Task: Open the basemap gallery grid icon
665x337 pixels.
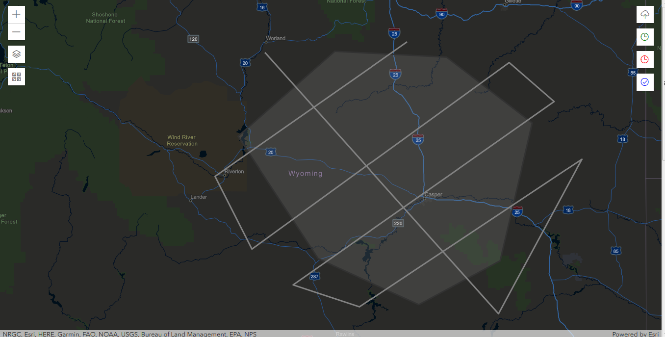Action: (16, 77)
